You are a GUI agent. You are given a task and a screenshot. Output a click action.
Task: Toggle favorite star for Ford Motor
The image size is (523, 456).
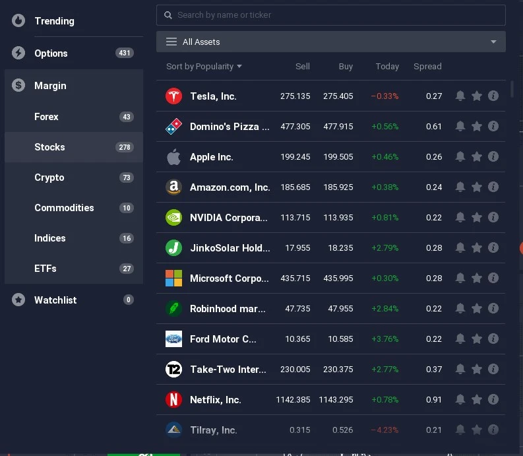[x=477, y=339]
